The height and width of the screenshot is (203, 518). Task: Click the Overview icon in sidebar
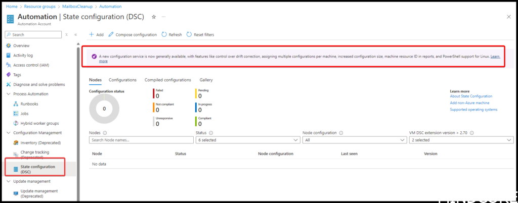tap(9, 45)
